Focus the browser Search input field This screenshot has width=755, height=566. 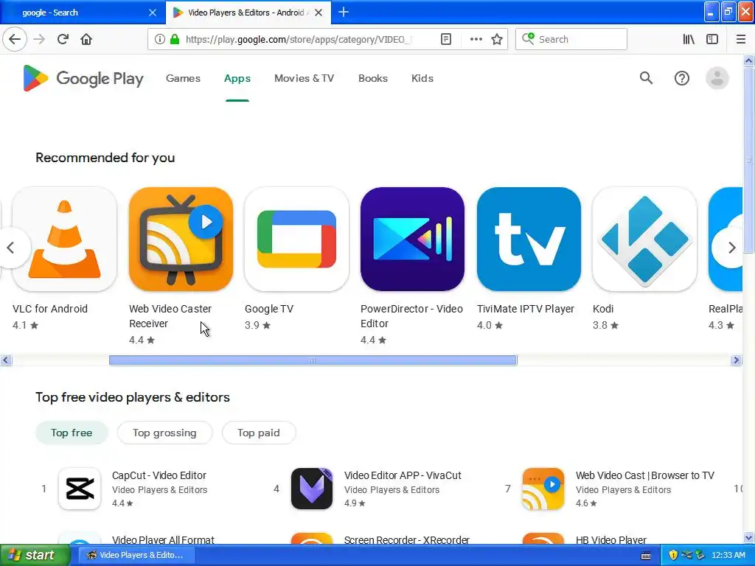click(x=571, y=39)
